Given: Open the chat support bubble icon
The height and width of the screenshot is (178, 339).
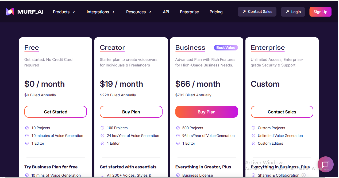Looking at the screenshot, I should [x=325, y=164].
